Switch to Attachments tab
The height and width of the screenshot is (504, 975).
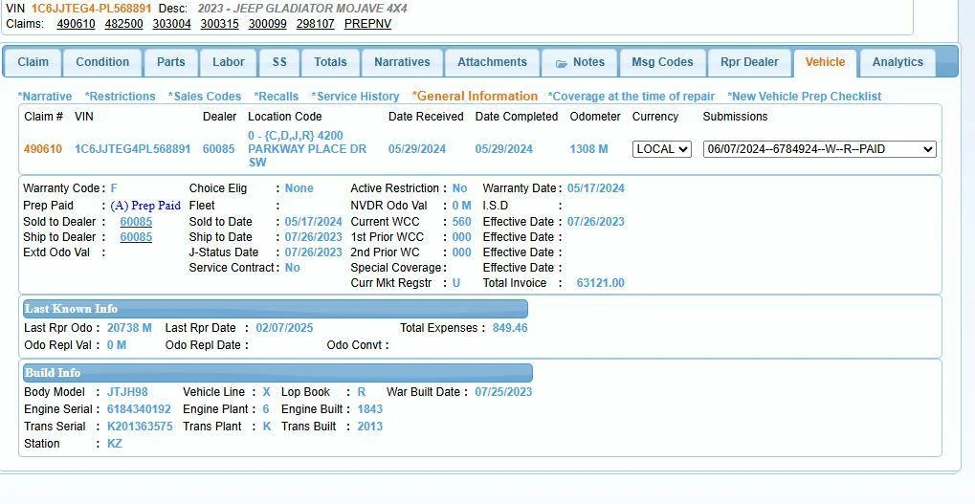coord(493,63)
